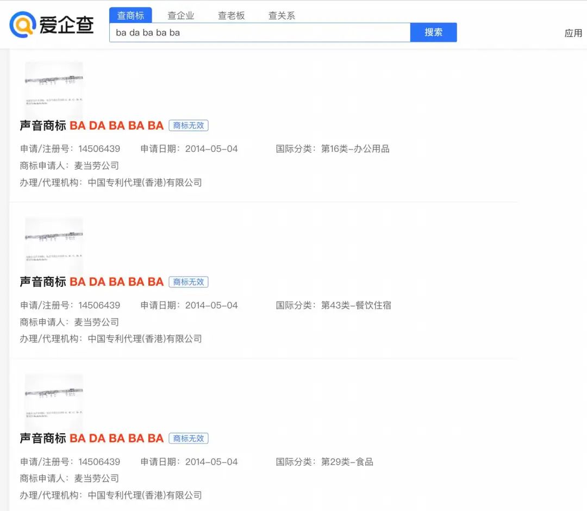Click 麦当劳公司 applicant in the 第43类 result
The width and height of the screenshot is (587, 511).
(x=97, y=322)
